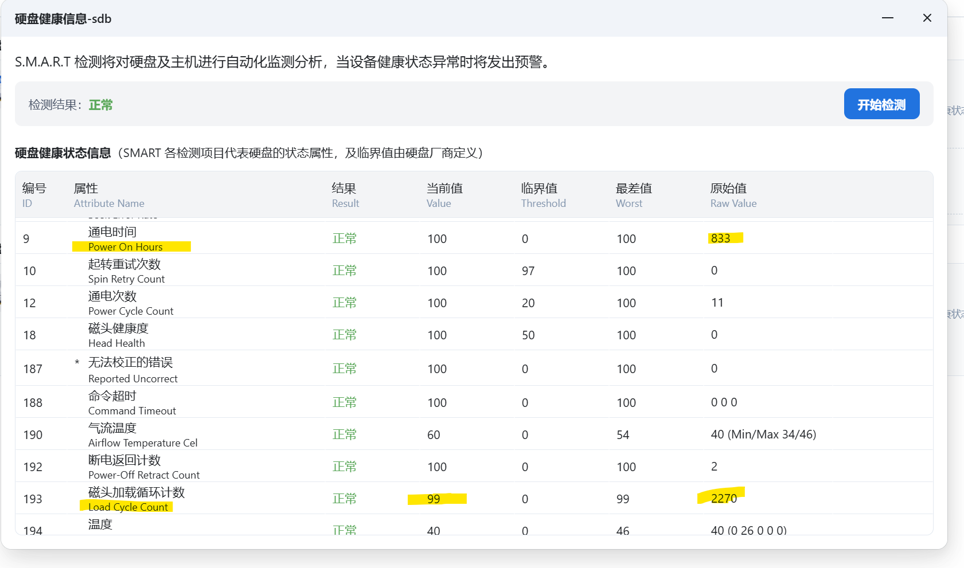Click current value 60 in row 190
Screen dimensions: 964x568
[434, 435]
